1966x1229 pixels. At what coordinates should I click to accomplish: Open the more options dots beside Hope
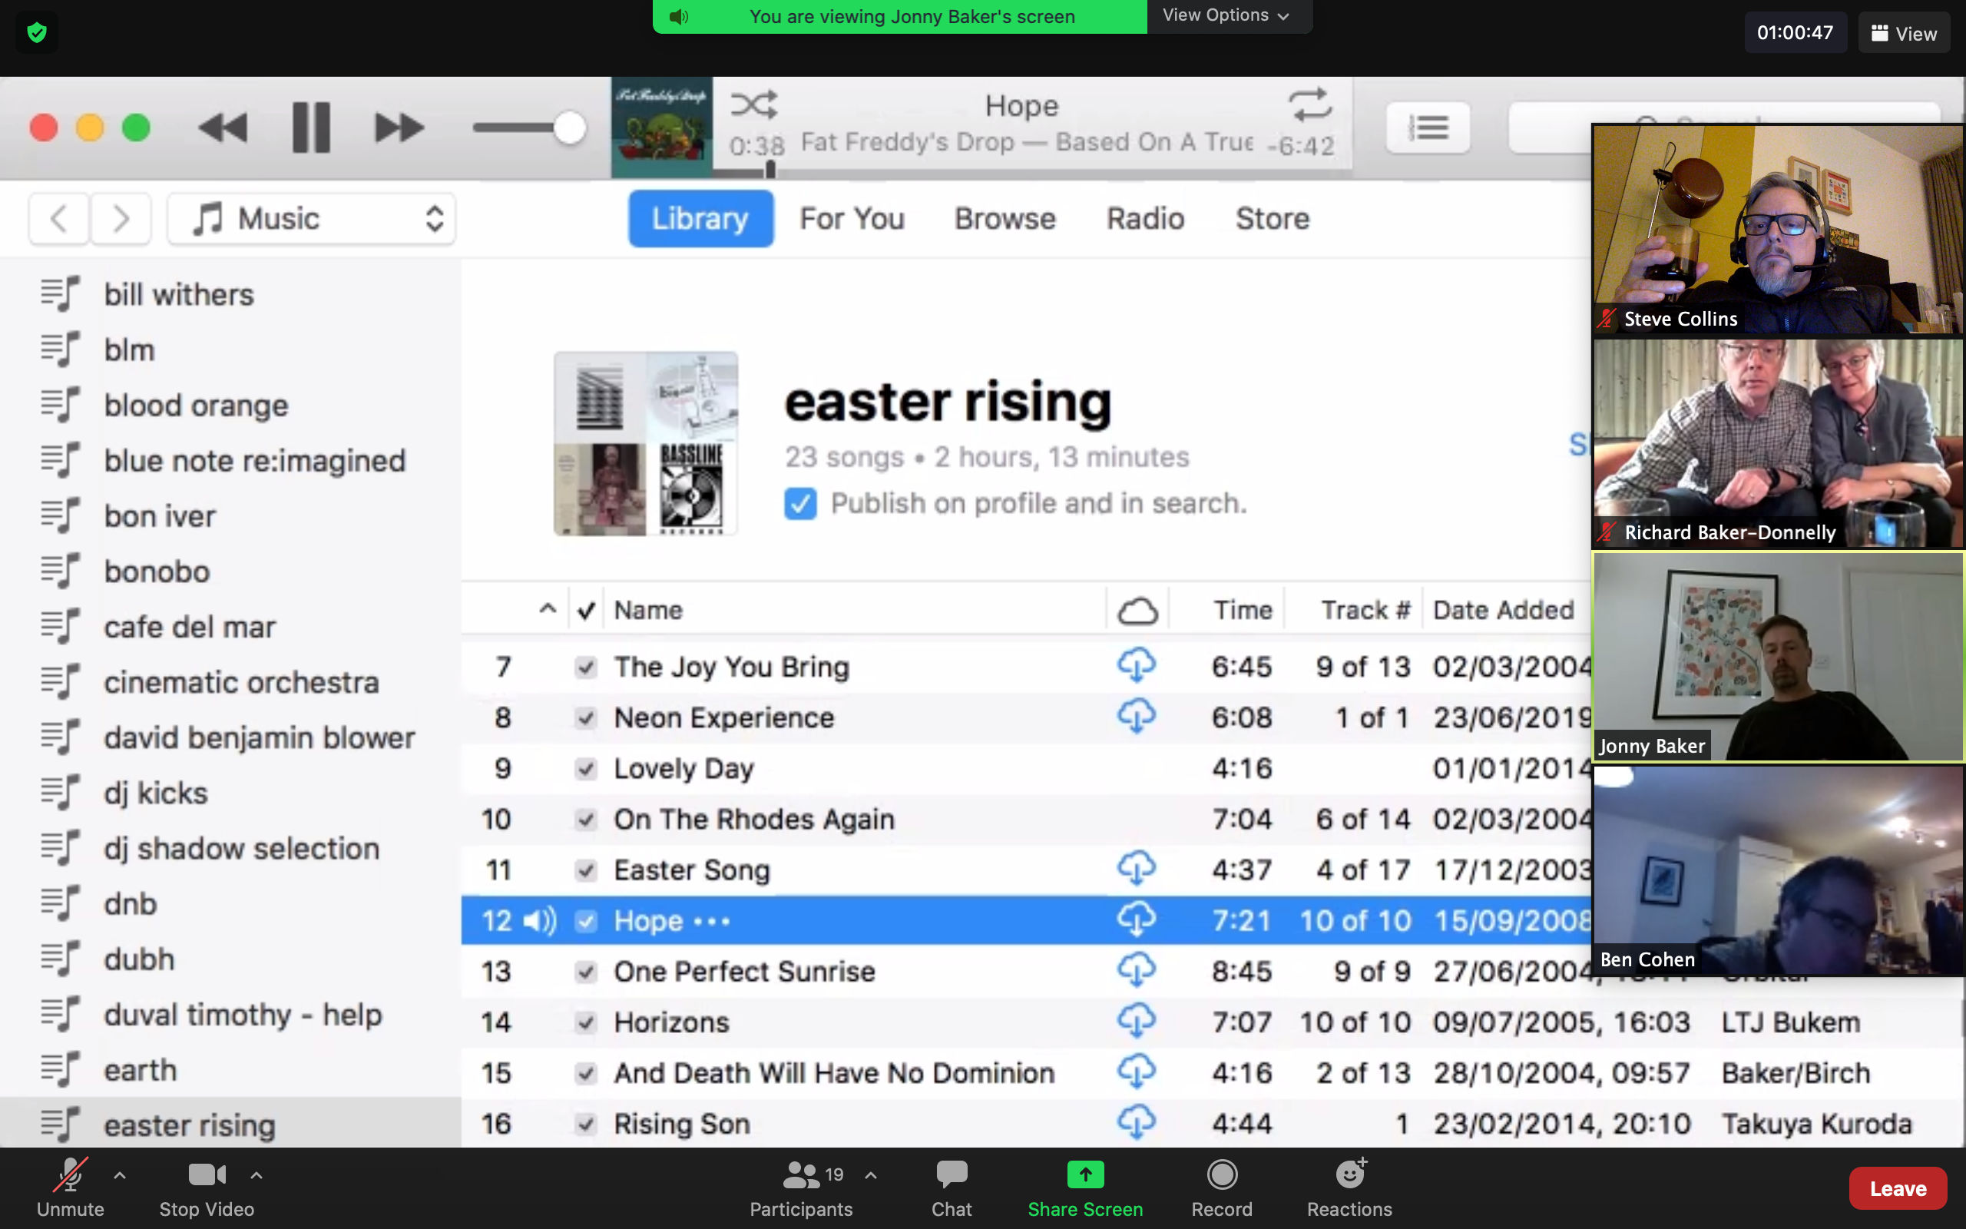pyautogui.click(x=712, y=922)
